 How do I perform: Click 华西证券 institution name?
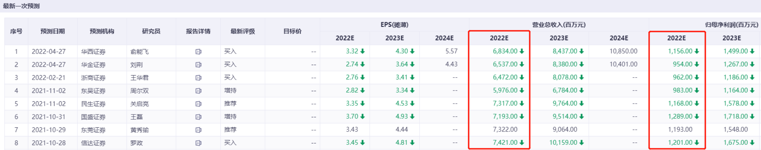point(93,52)
